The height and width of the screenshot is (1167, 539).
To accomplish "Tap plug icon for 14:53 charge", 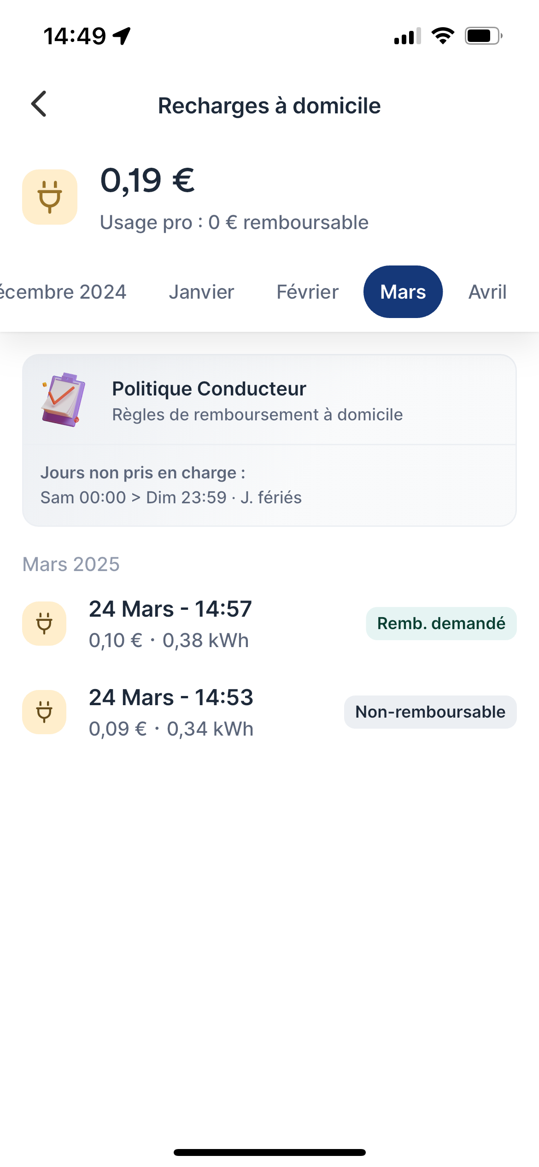I will pos(44,712).
